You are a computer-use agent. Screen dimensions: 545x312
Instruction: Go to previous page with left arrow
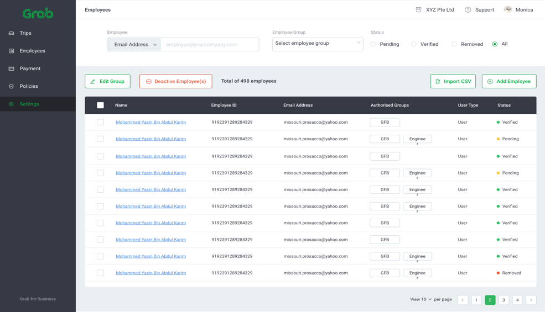(x=463, y=300)
